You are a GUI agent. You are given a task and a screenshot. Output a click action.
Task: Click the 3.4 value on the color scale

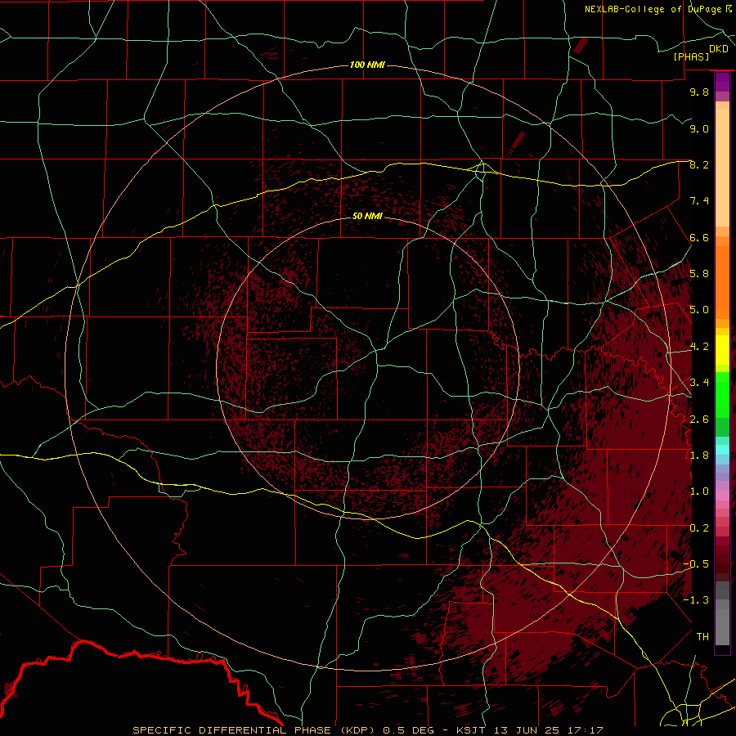(699, 383)
